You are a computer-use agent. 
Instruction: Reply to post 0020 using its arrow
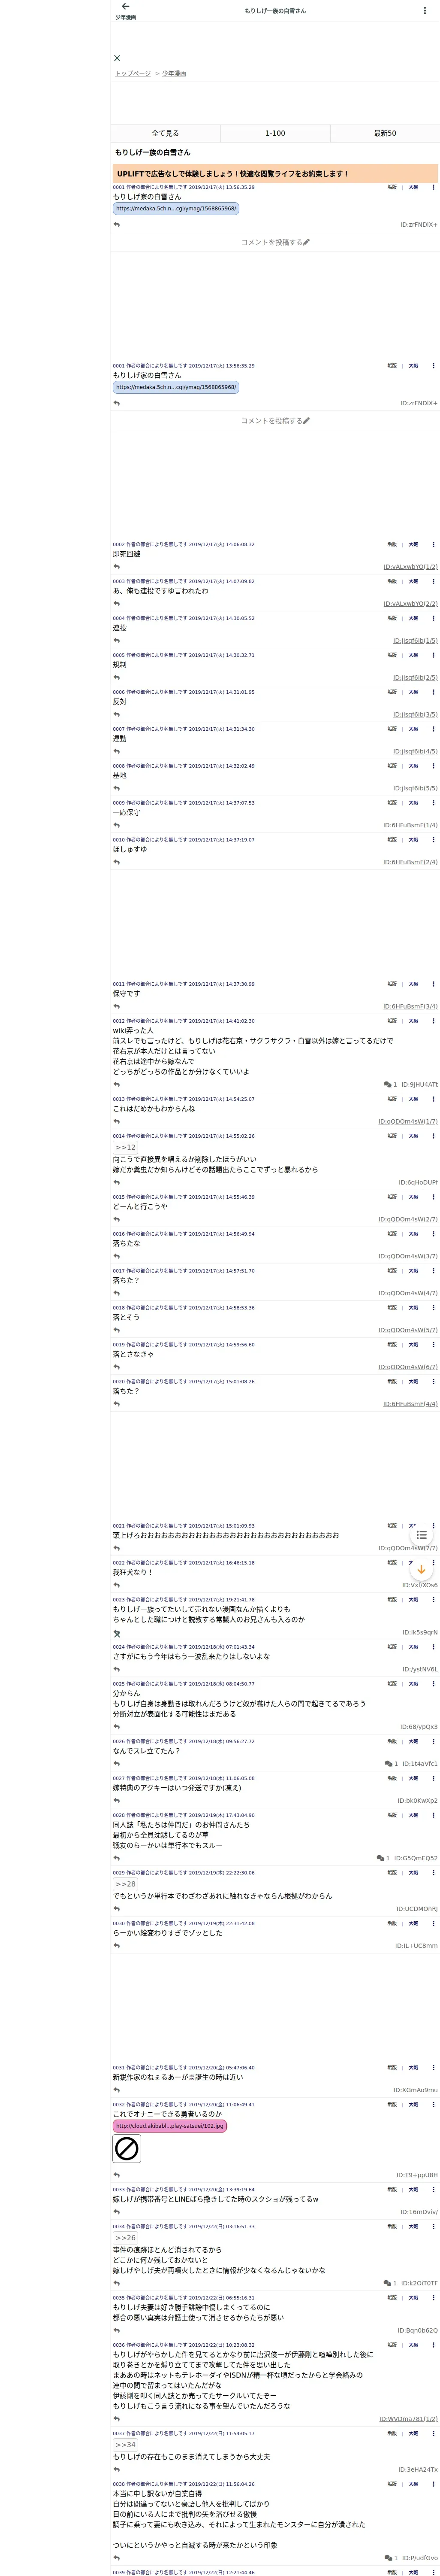tap(117, 1404)
